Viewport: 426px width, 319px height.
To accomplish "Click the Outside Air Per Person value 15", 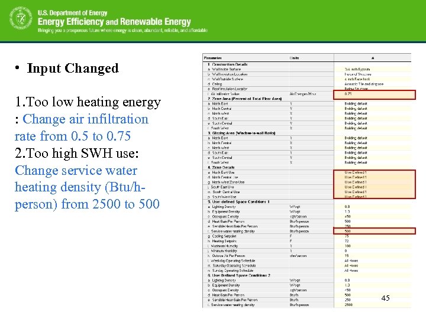I will [346, 256].
